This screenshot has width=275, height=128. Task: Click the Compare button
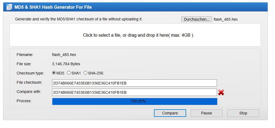click(x=170, y=113)
